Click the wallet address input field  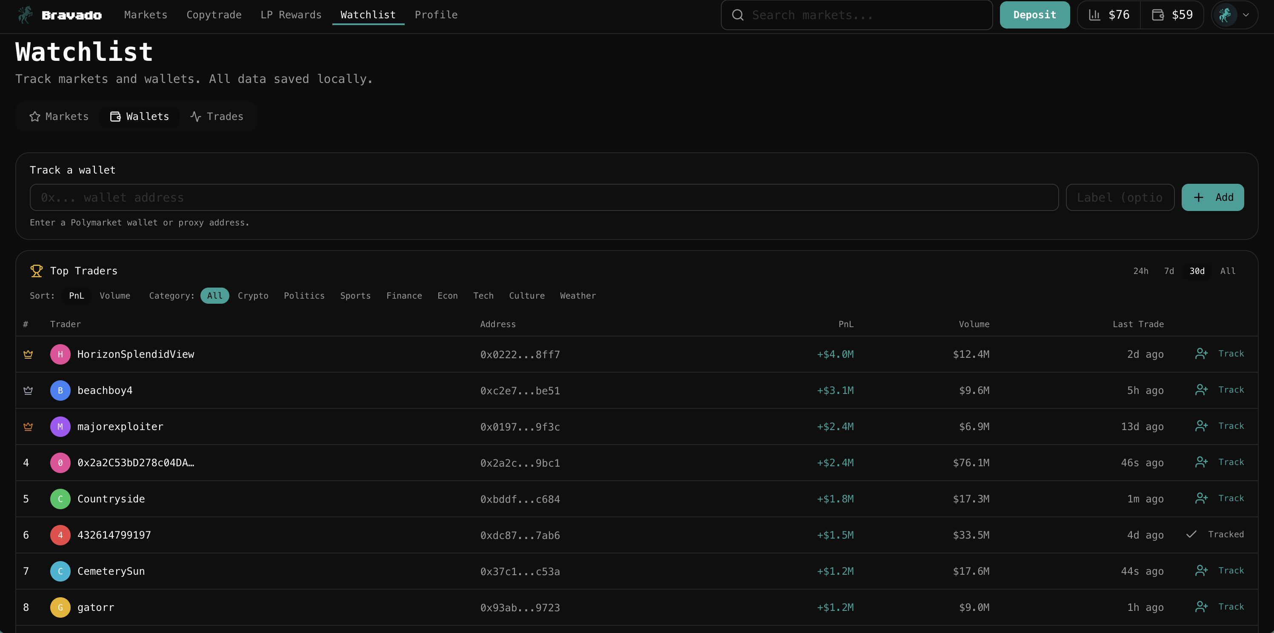(x=543, y=197)
